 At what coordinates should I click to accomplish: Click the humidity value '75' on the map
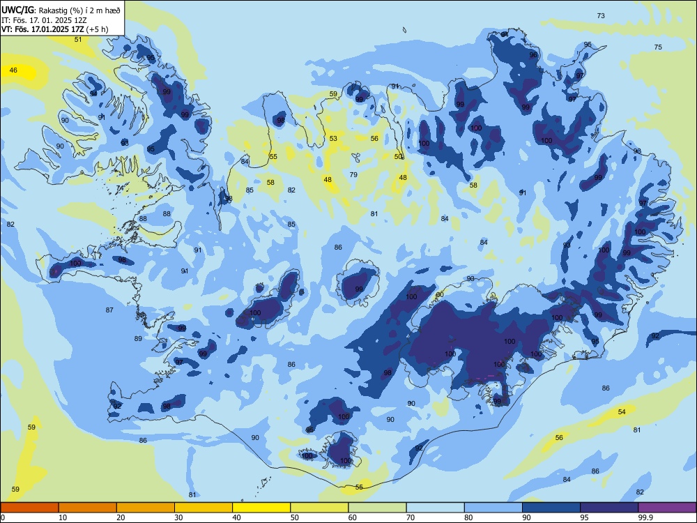point(658,47)
